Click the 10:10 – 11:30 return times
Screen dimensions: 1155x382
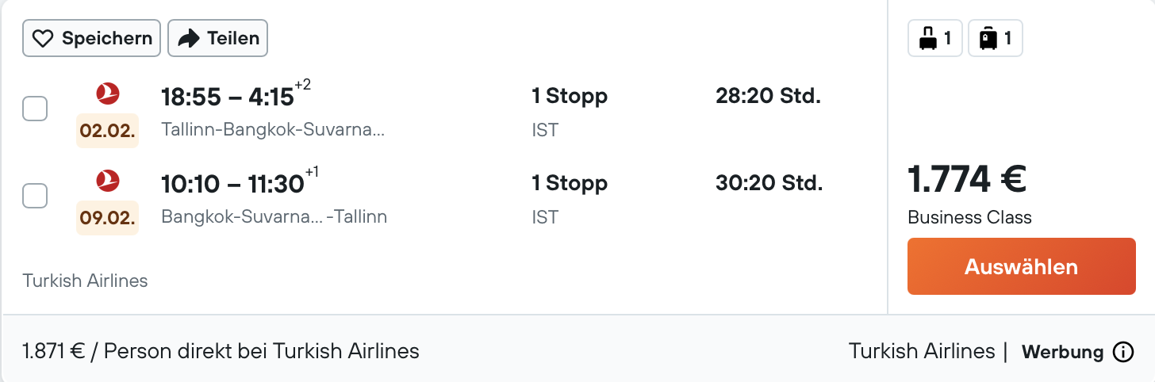pyautogui.click(x=232, y=185)
